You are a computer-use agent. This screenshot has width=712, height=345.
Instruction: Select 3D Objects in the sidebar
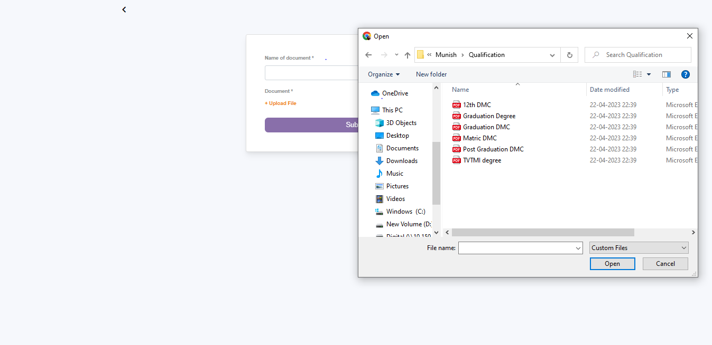point(401,123)
